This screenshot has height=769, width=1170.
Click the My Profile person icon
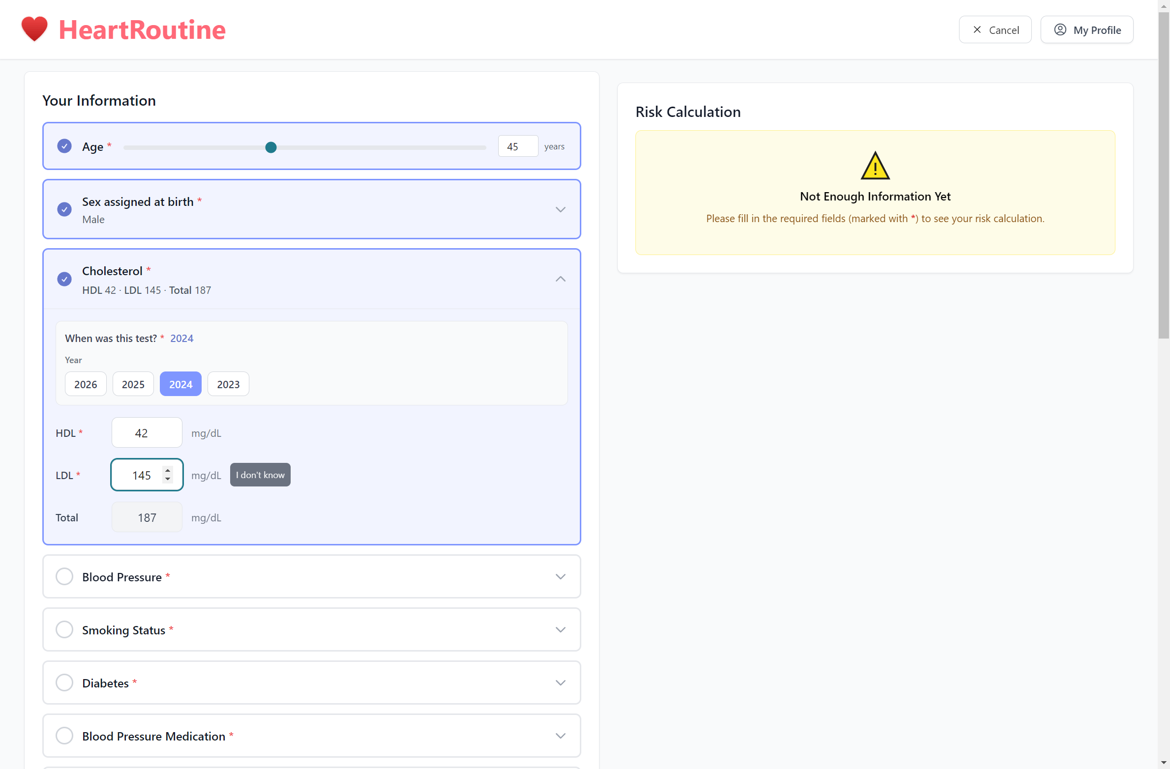[x=1061, y=29]
